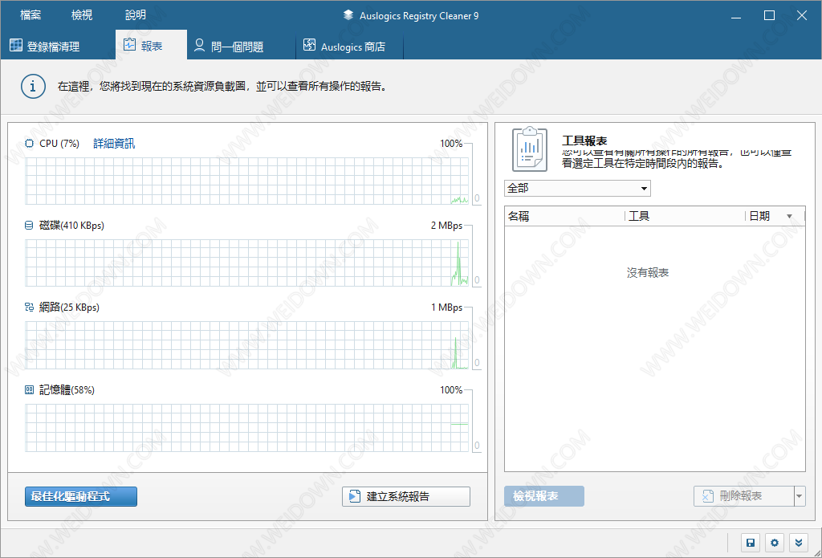Click the 沒有報表 text
The width and height of the screenshot is (822, 558).
tap(648, 273)
